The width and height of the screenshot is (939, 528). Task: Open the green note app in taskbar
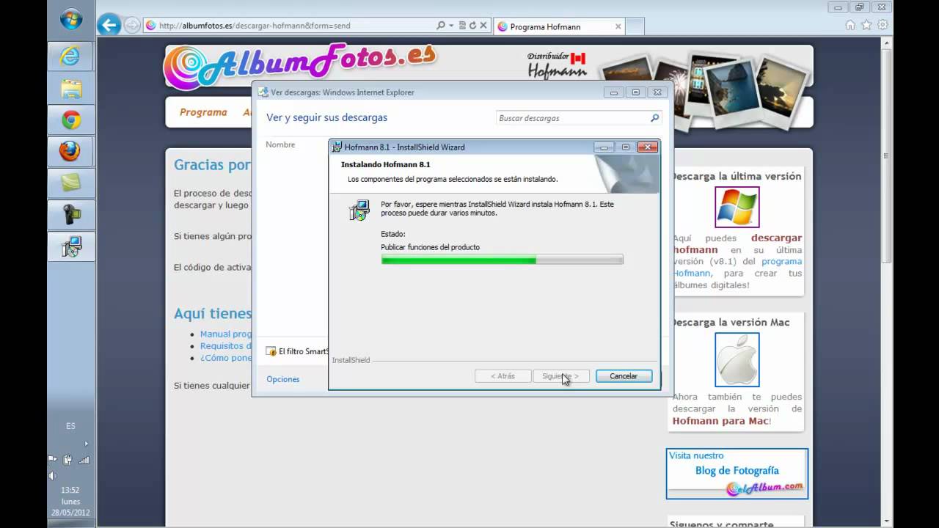[x=71, y=183]
